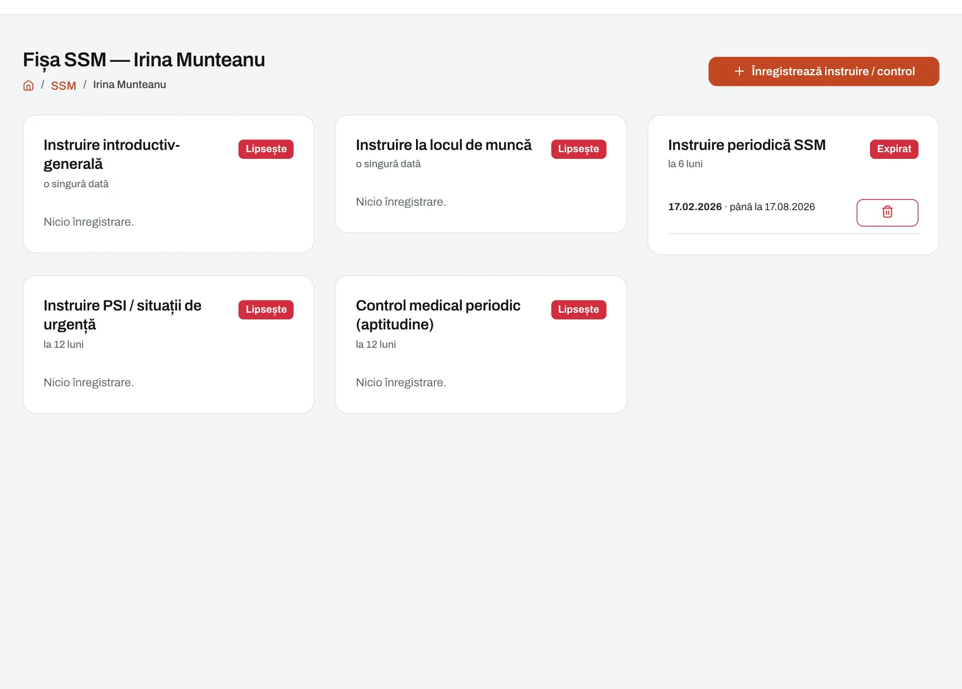Click o singură dată under Instruire la locul de muncă
Image resolution: width=962 pixels, height=689 pixels.
coord(388,164)
